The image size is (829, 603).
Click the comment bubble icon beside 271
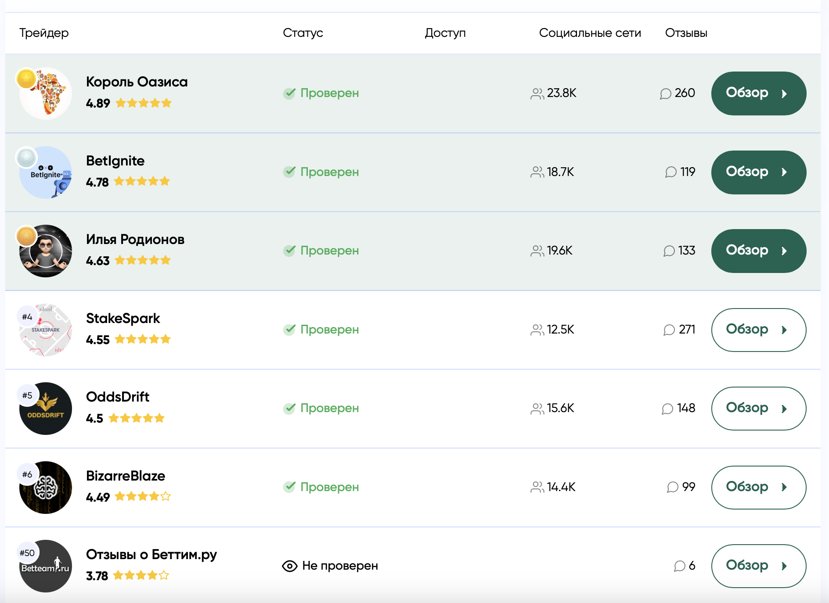669,330
